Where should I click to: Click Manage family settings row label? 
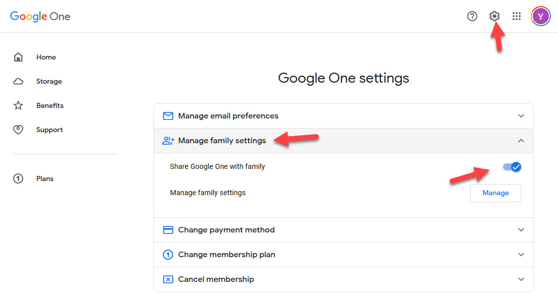tap(208, 193)
